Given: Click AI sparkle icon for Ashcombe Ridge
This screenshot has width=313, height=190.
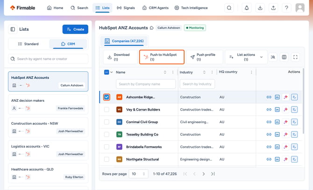Looking at the screenshot, I should pos(285,97).
